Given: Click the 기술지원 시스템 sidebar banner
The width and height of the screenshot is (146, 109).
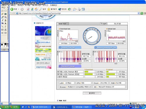Looking at the screenshot, I should click(x=43, y=59).
